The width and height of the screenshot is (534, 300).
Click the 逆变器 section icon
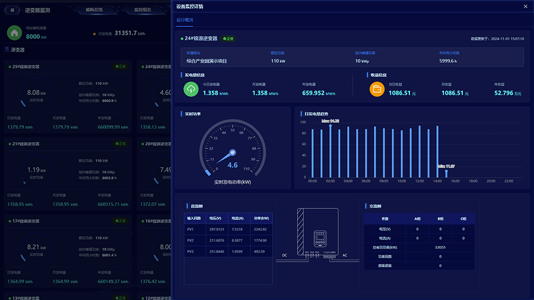(x=7, y=49)
